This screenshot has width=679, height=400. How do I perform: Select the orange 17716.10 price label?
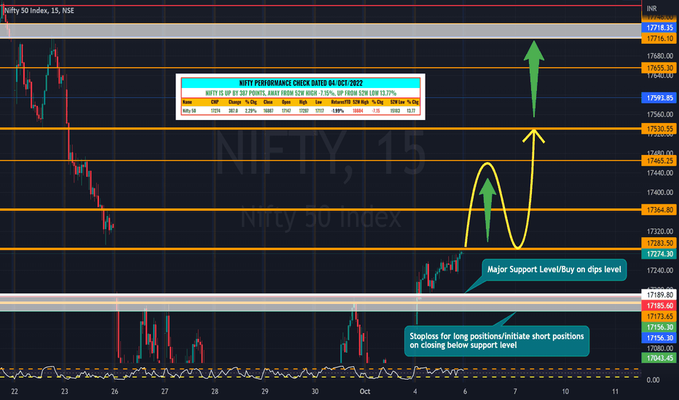coord(659,39)
